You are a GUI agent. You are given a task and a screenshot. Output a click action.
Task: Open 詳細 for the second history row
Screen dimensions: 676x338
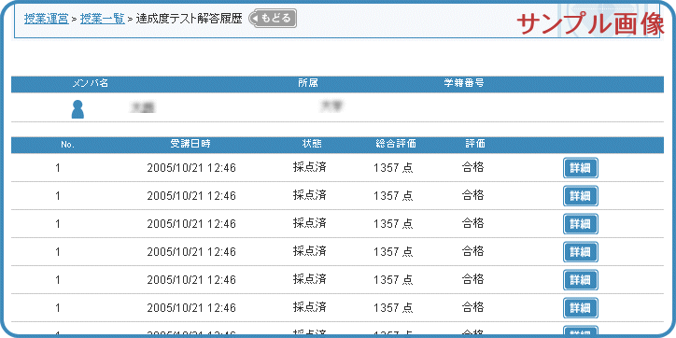580,196
